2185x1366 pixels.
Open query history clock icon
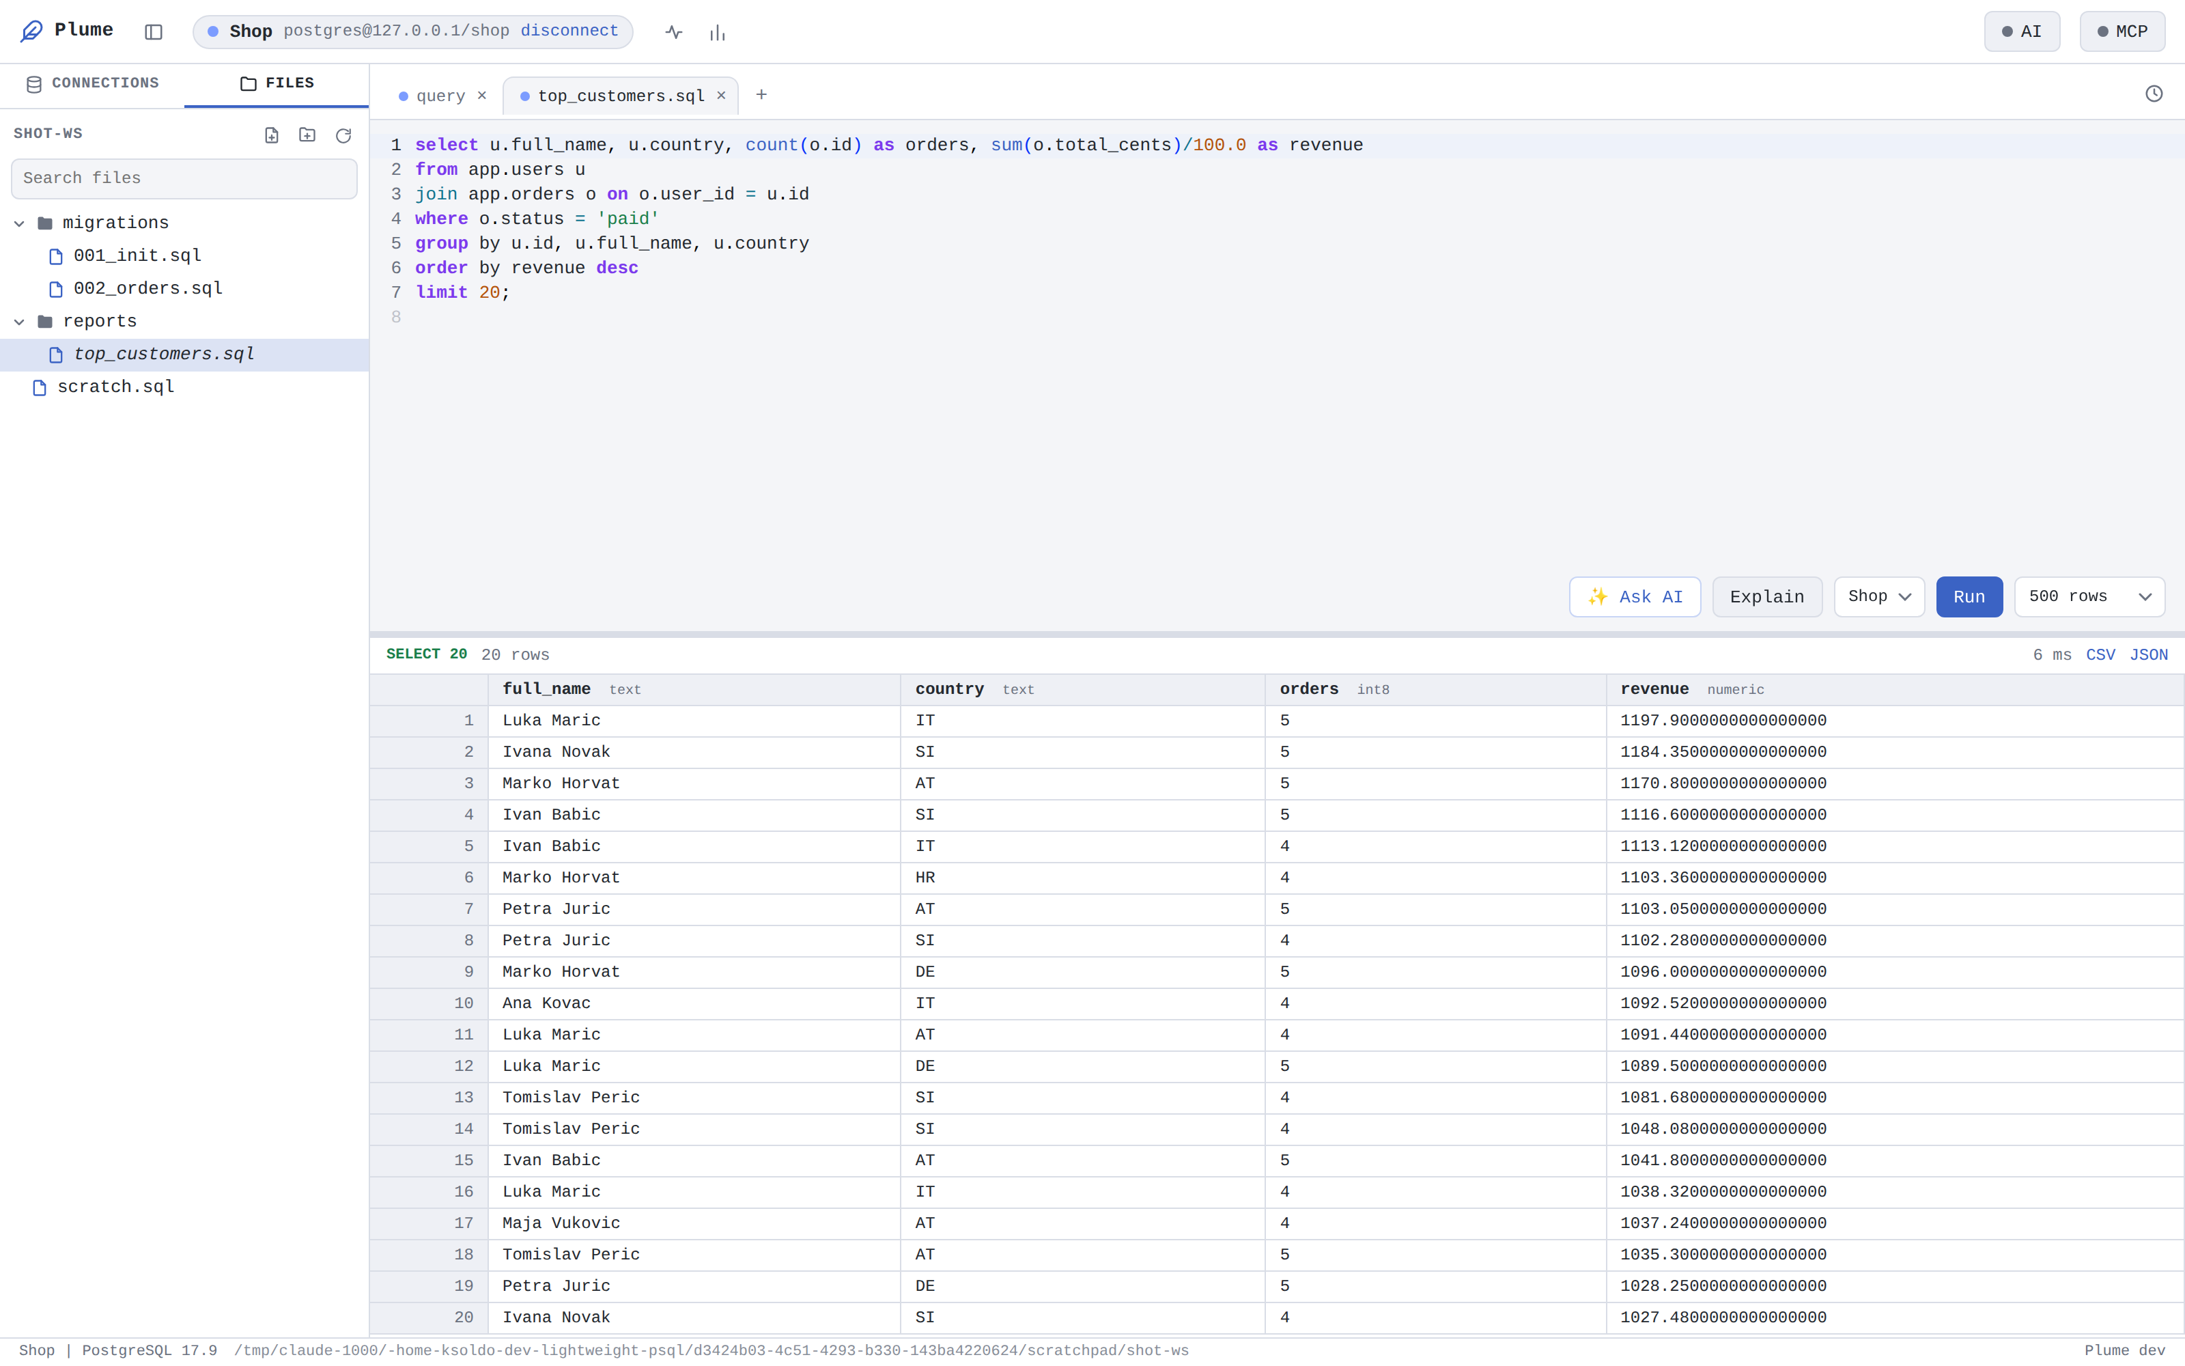click(2154, 94)
